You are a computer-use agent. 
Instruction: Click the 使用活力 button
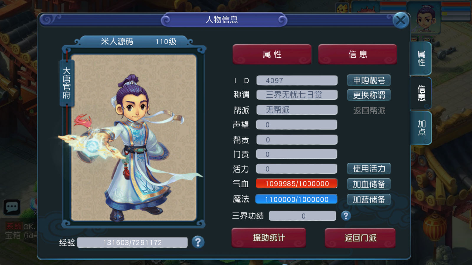369,169
